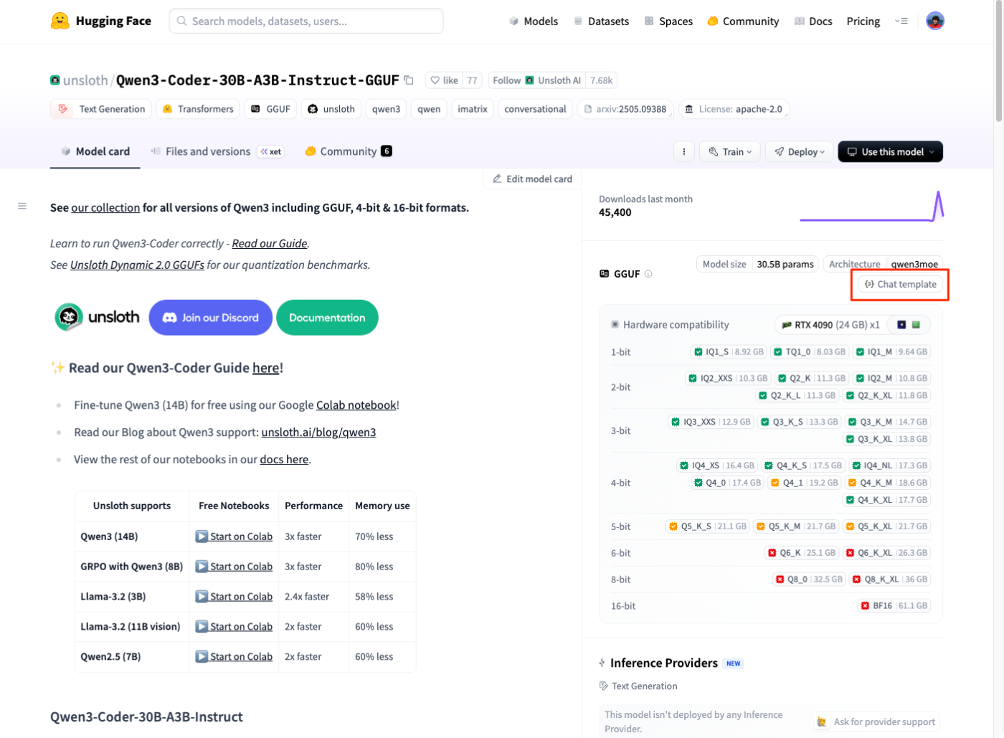Click the Colab icon in the Qwen3 (14B) row
The image size is (1004, 738).
coord(202,536)
